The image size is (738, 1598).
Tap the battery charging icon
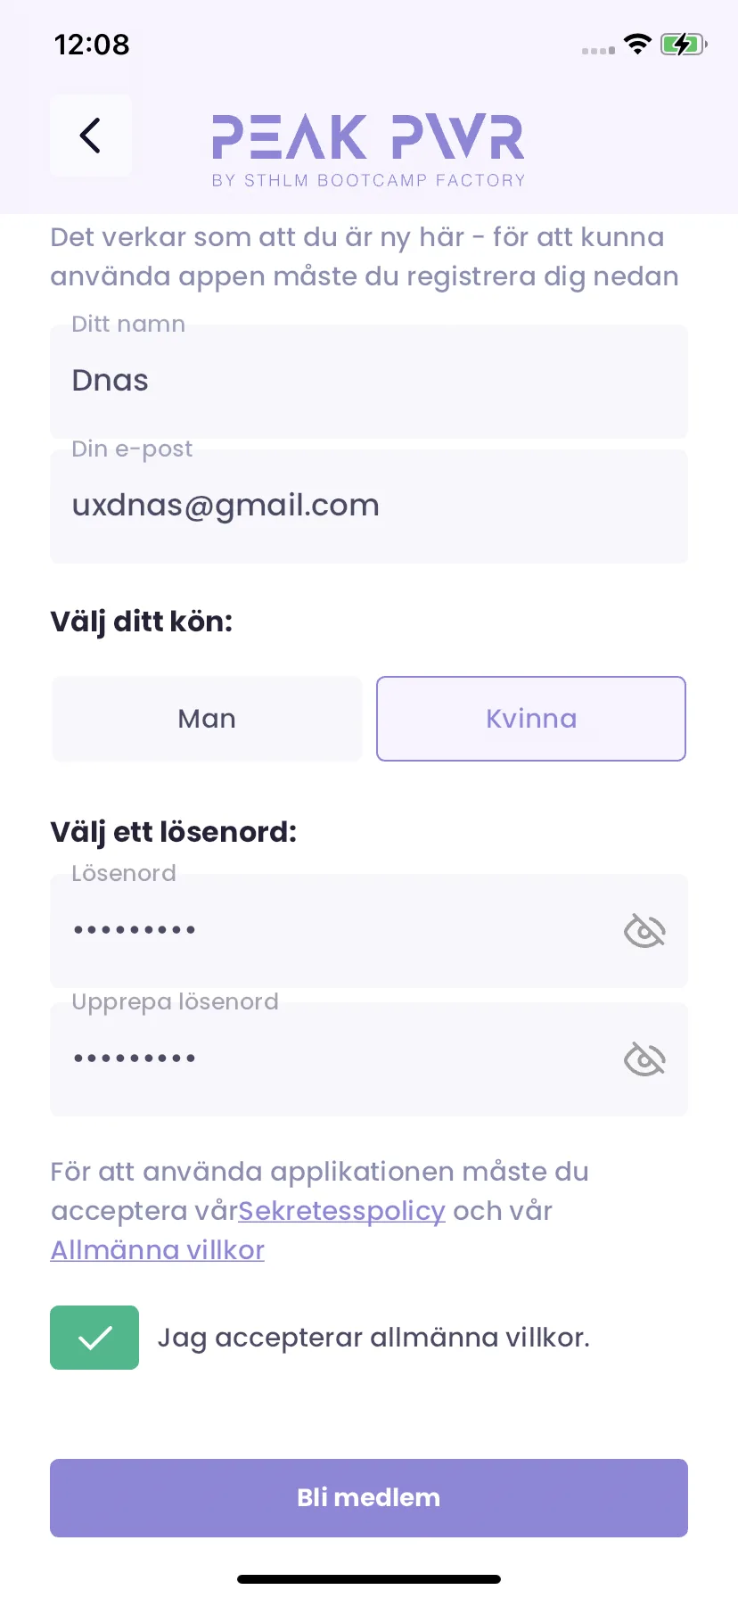pyautogui.click(x=684, y=44)
